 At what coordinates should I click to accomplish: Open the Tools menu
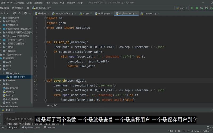pyautogui.click(x=55, y=3)
